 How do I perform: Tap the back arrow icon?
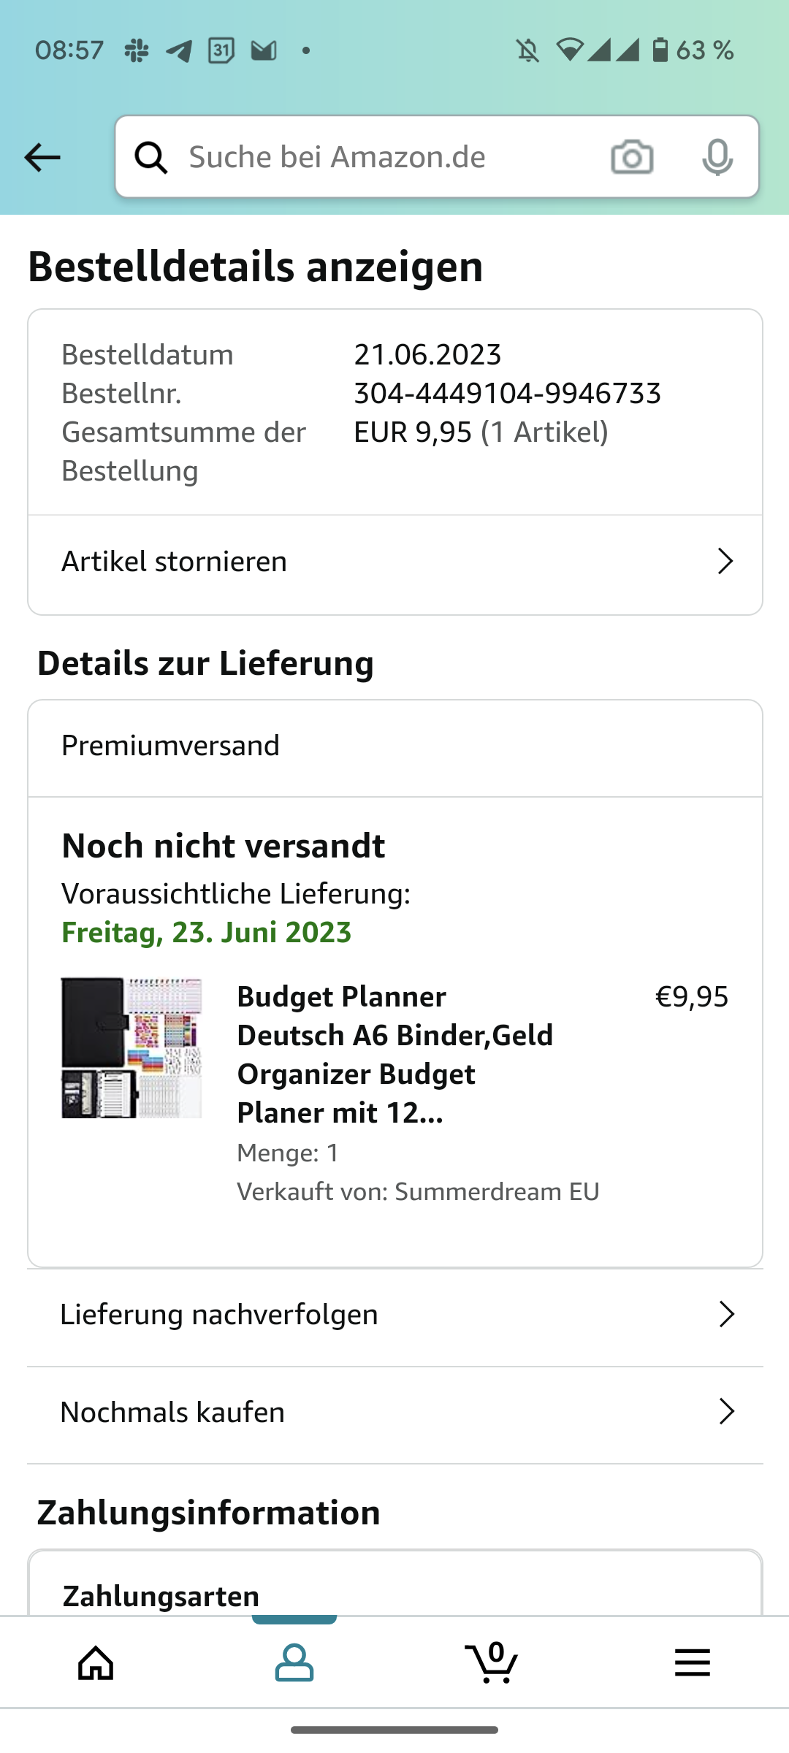(42, 157)
